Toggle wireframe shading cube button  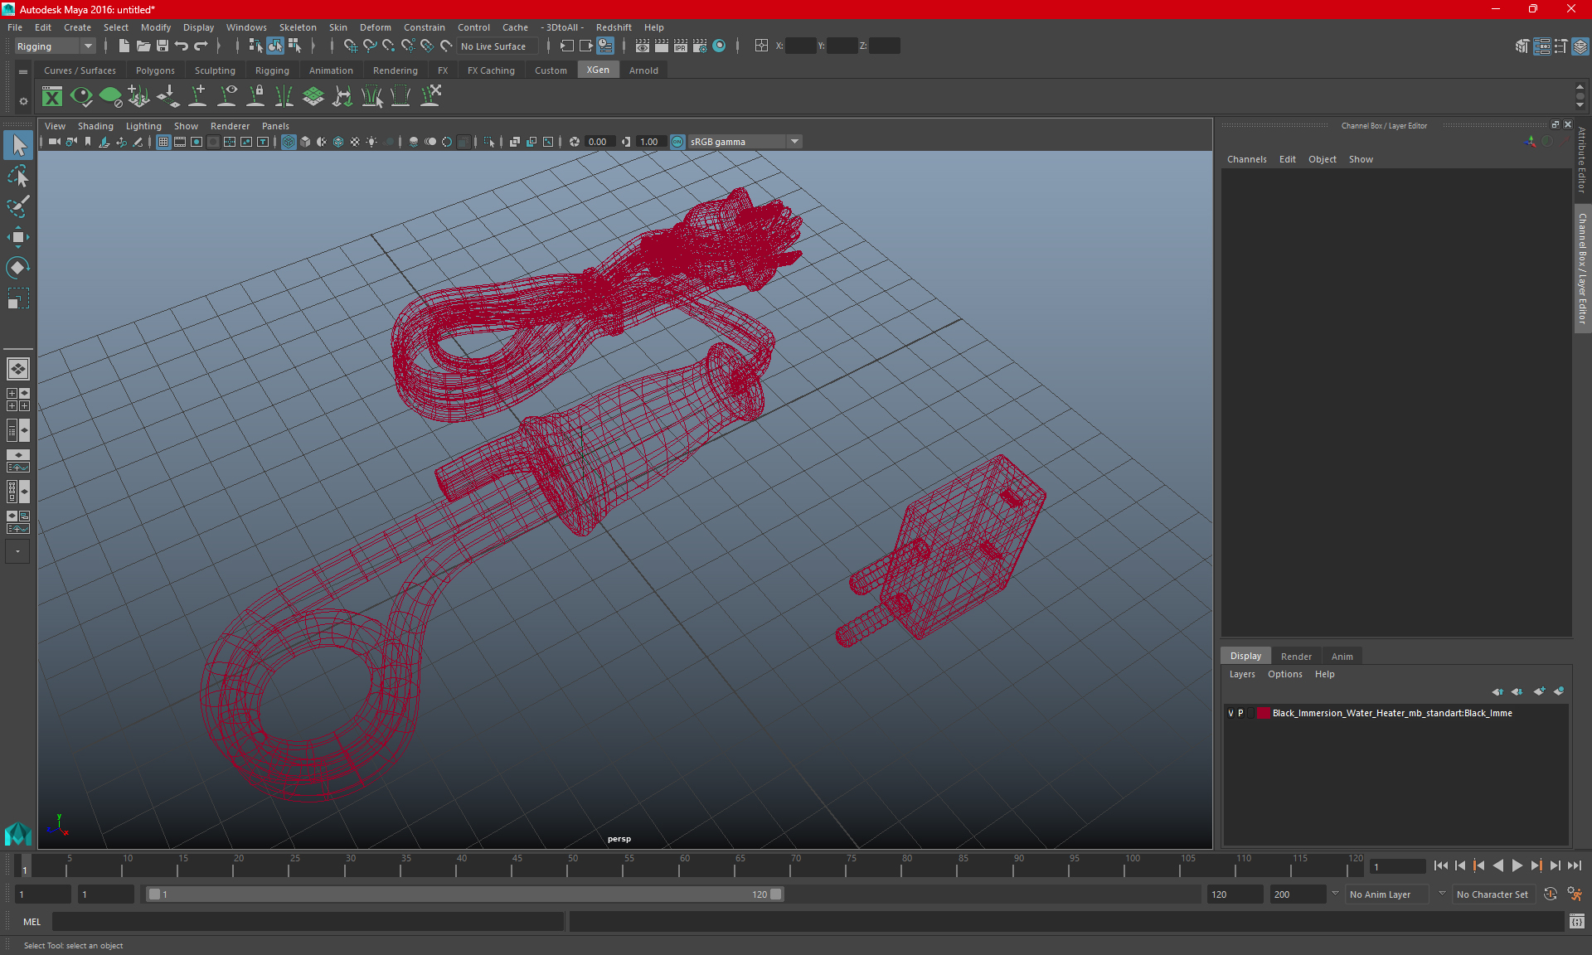pyautogui.click(x=289, y=142)
